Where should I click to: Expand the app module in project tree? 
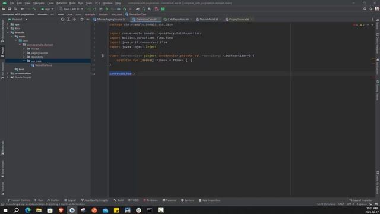click(x=8, y=24)
